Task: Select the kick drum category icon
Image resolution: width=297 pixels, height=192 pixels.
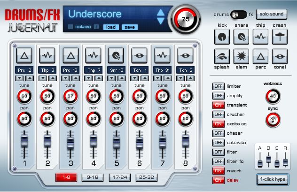Action: (x=222, y=37)
